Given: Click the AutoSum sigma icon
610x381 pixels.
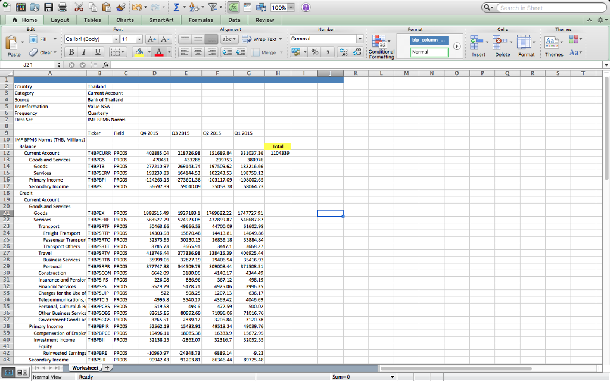Looking at the screenshot, I should point(176,8).
